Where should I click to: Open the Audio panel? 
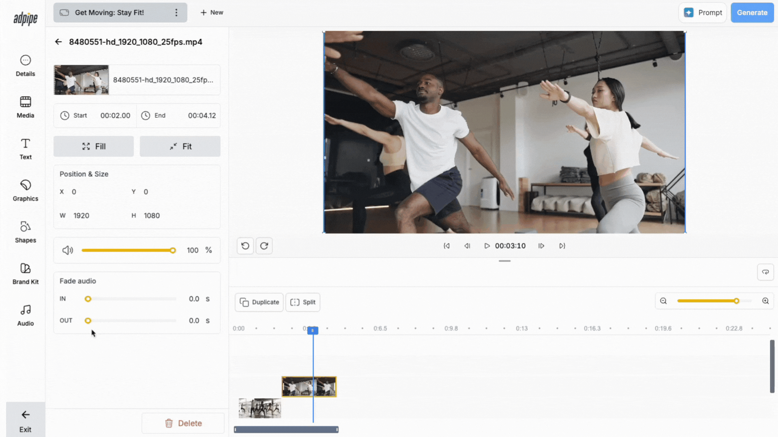click(25, 316)
